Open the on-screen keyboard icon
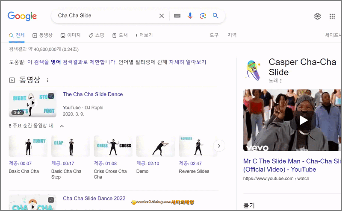 [x=177, y=16]
